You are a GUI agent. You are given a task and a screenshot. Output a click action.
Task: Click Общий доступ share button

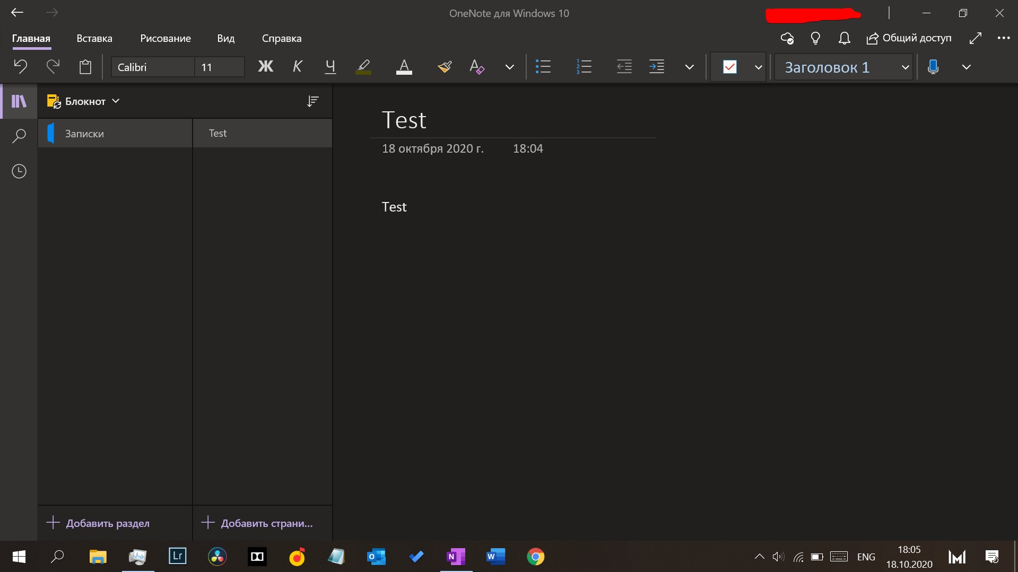click(909, 38)
